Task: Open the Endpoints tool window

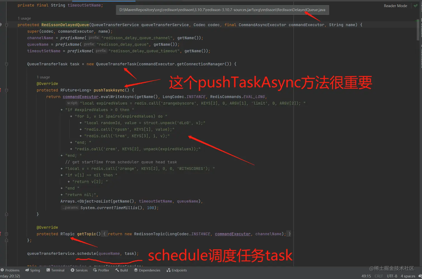Action: pyautogui.click(x=176, y=270)
